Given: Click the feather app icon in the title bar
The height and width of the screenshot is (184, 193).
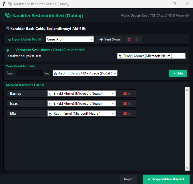Looking at the screenshot, I should [4, 4].
